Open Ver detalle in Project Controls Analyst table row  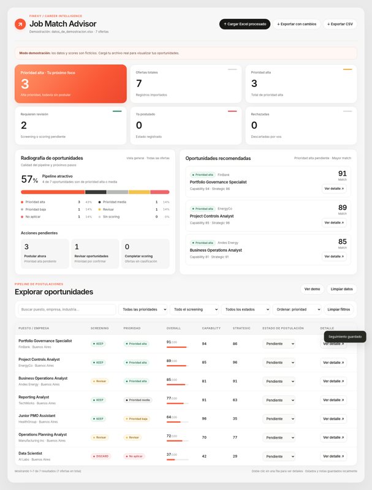[333, 363]
